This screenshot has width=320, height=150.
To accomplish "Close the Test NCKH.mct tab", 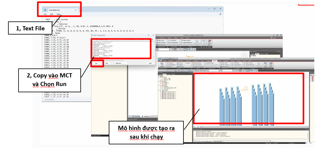I will 76,10.
